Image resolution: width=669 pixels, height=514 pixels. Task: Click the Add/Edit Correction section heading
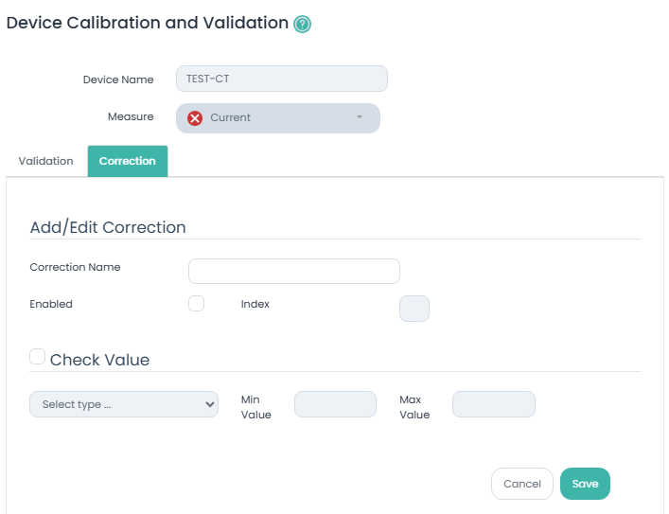[108, 227]
